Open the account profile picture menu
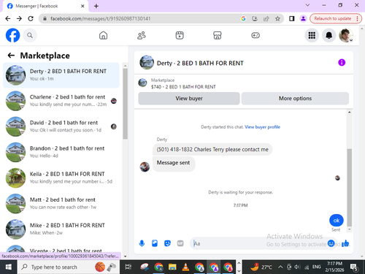 click(346, 36)
